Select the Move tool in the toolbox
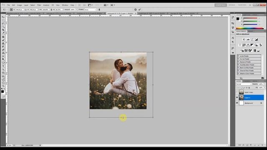The height and width of the screenshot is (150, 267). coord(3,17)
